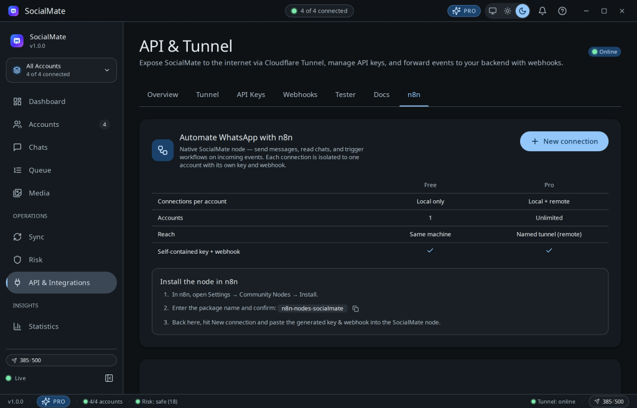The height and width of the screenshot is (408, 637).
Task: Collapse the sidebar panel icon
Action: [109, 378]
